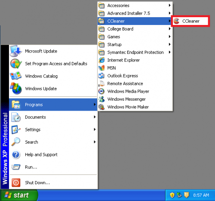Expand the Games submenu arrow
The height and width of the screenshot is (201, 215).
170,37
